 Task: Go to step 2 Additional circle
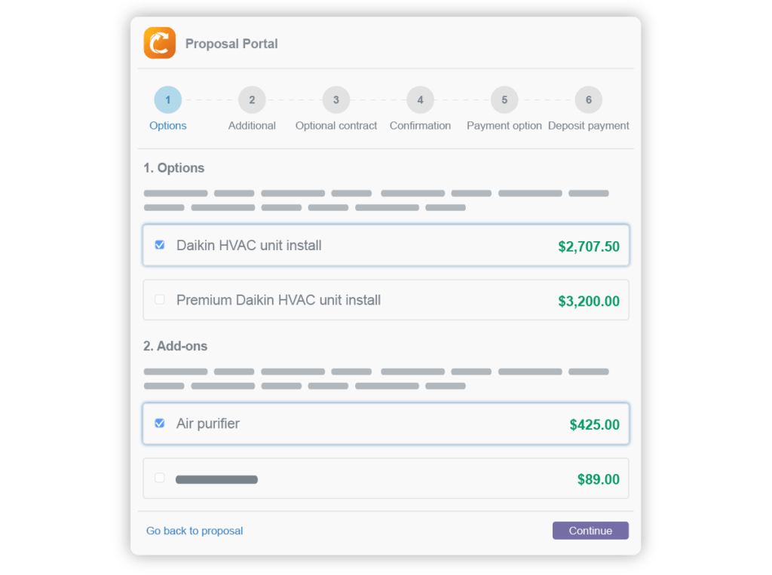click(x=252, y=99)
